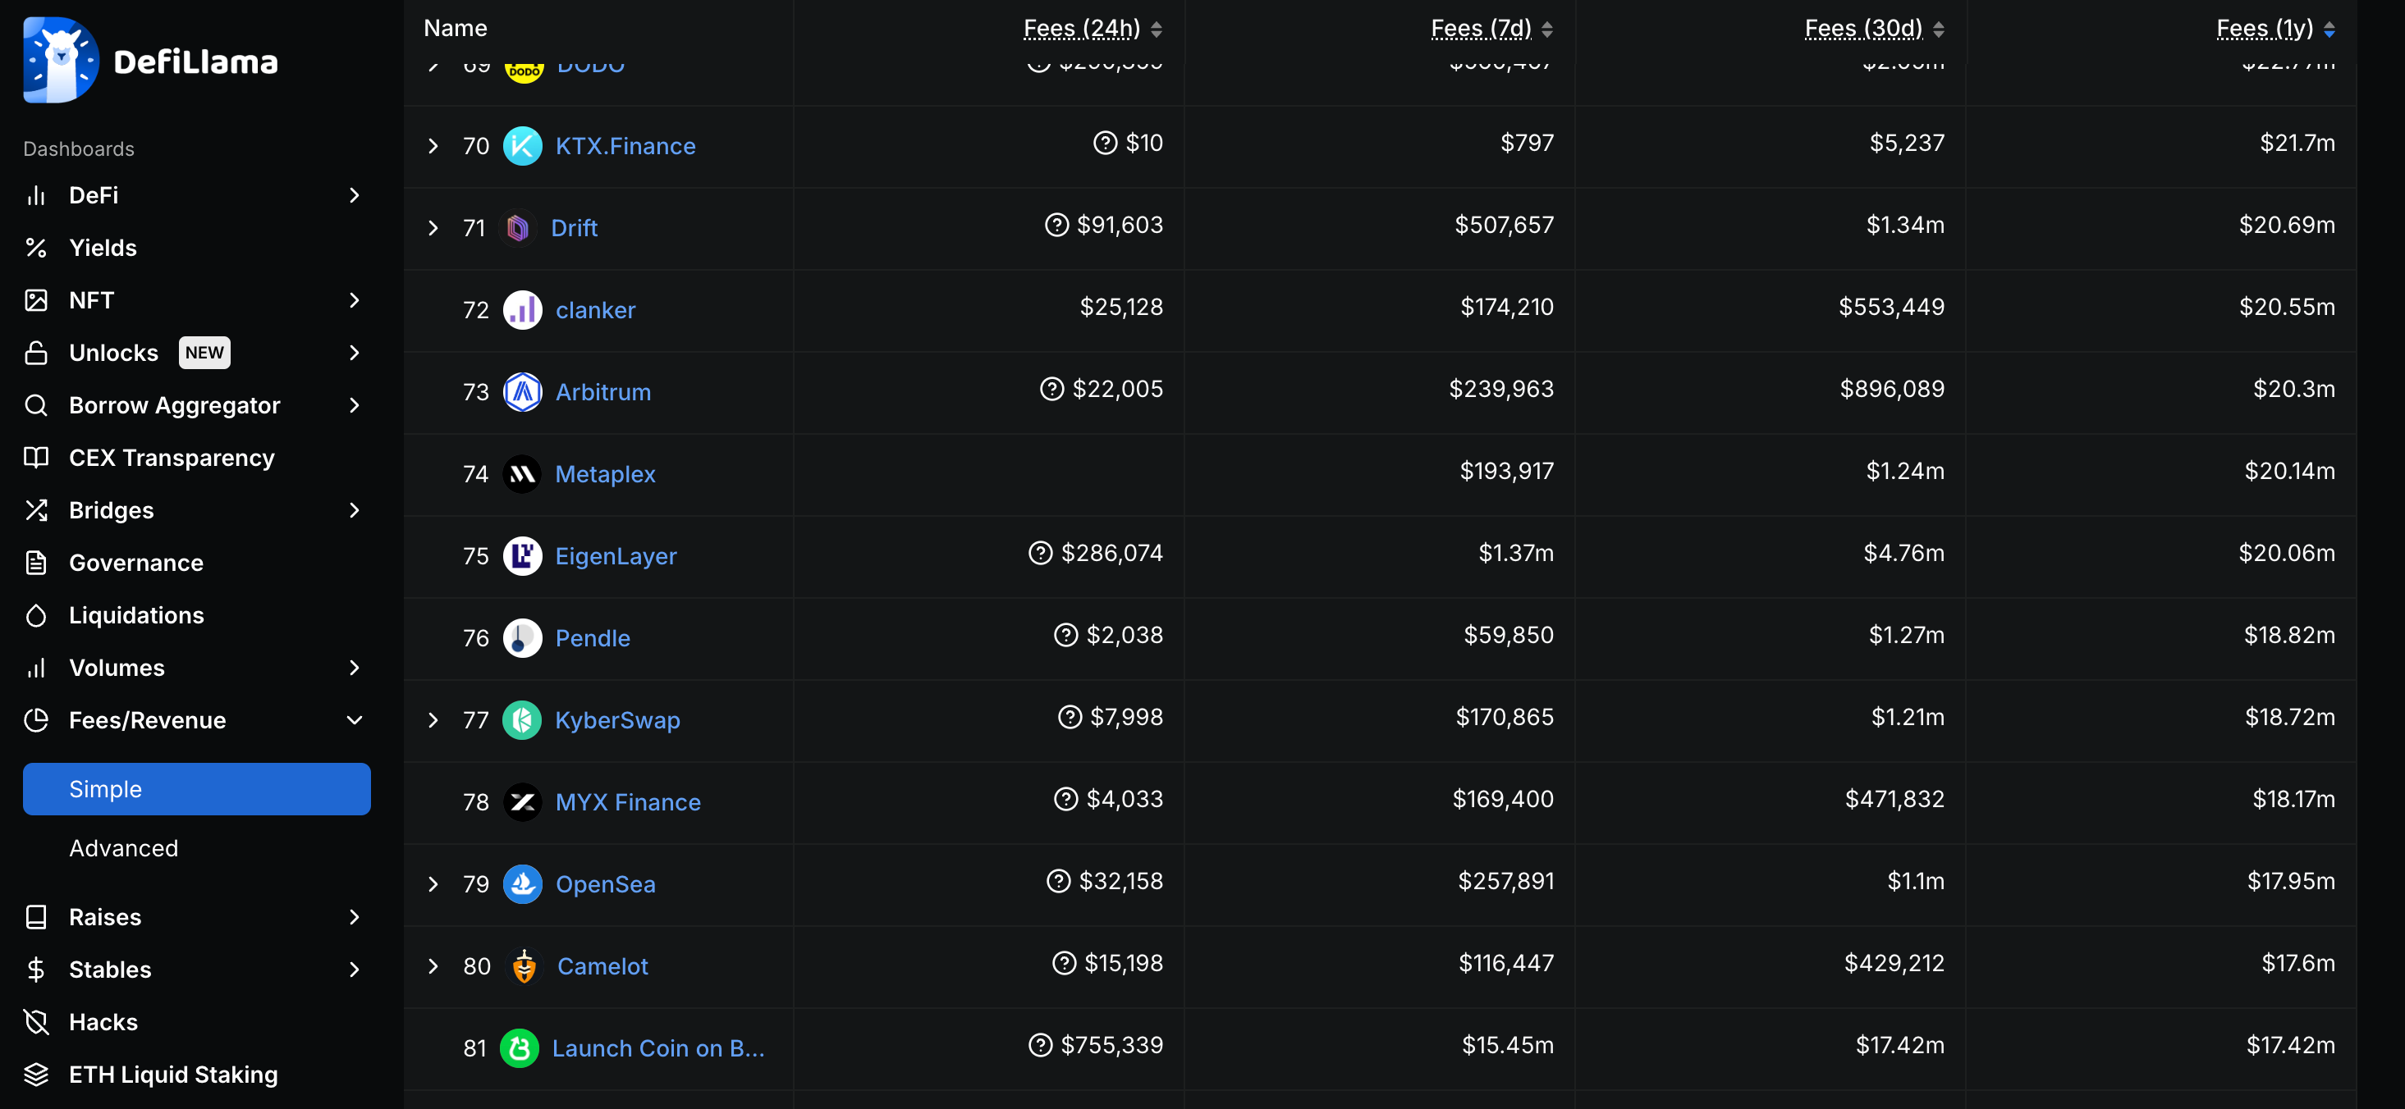Click the KyberSwap logo icon

coord(522,720)
